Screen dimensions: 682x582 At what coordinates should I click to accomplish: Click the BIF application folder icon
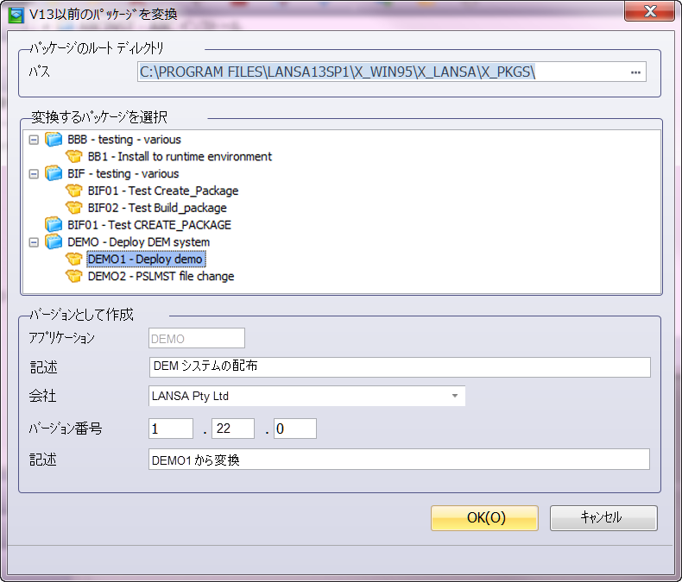(x=54, y=173)
